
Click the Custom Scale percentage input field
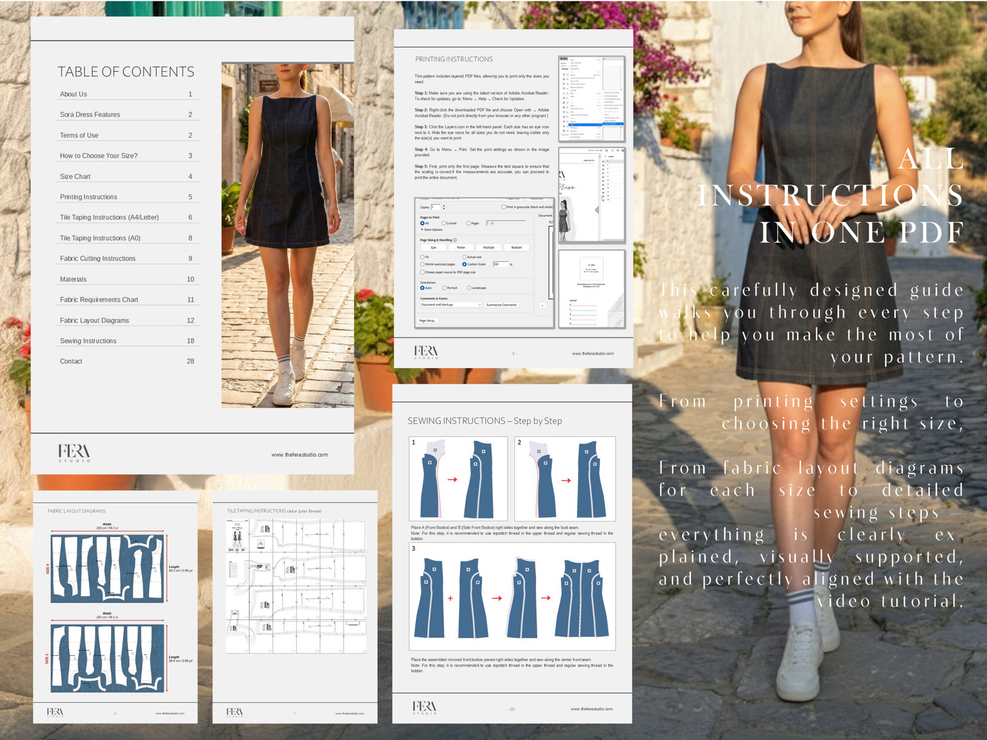pyautogui.click(x=501, y=264)
